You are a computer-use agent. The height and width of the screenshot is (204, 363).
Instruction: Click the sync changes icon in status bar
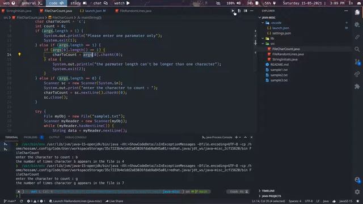coord(22,201)
